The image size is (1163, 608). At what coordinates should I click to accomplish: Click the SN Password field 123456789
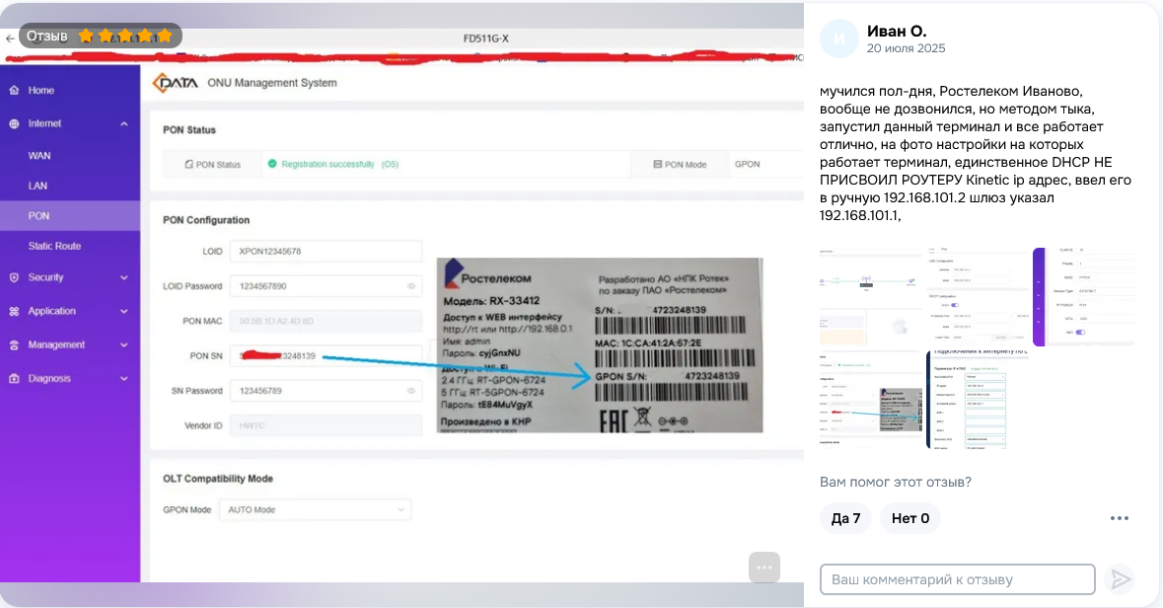(326, 391)
